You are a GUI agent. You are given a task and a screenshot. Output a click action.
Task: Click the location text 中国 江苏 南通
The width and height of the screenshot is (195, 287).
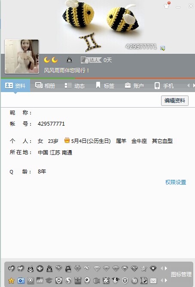55,152
